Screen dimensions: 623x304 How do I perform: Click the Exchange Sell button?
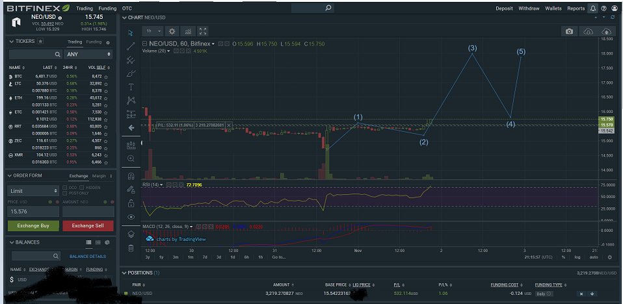(88, 226)
